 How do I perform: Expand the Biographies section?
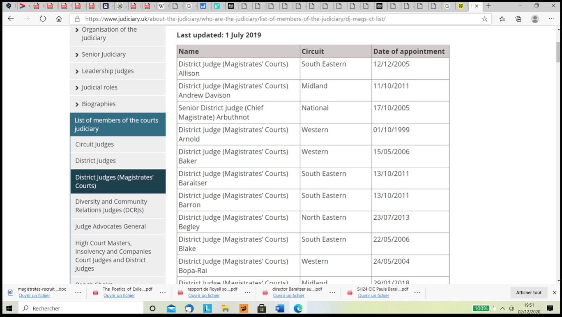click(118, 104)
